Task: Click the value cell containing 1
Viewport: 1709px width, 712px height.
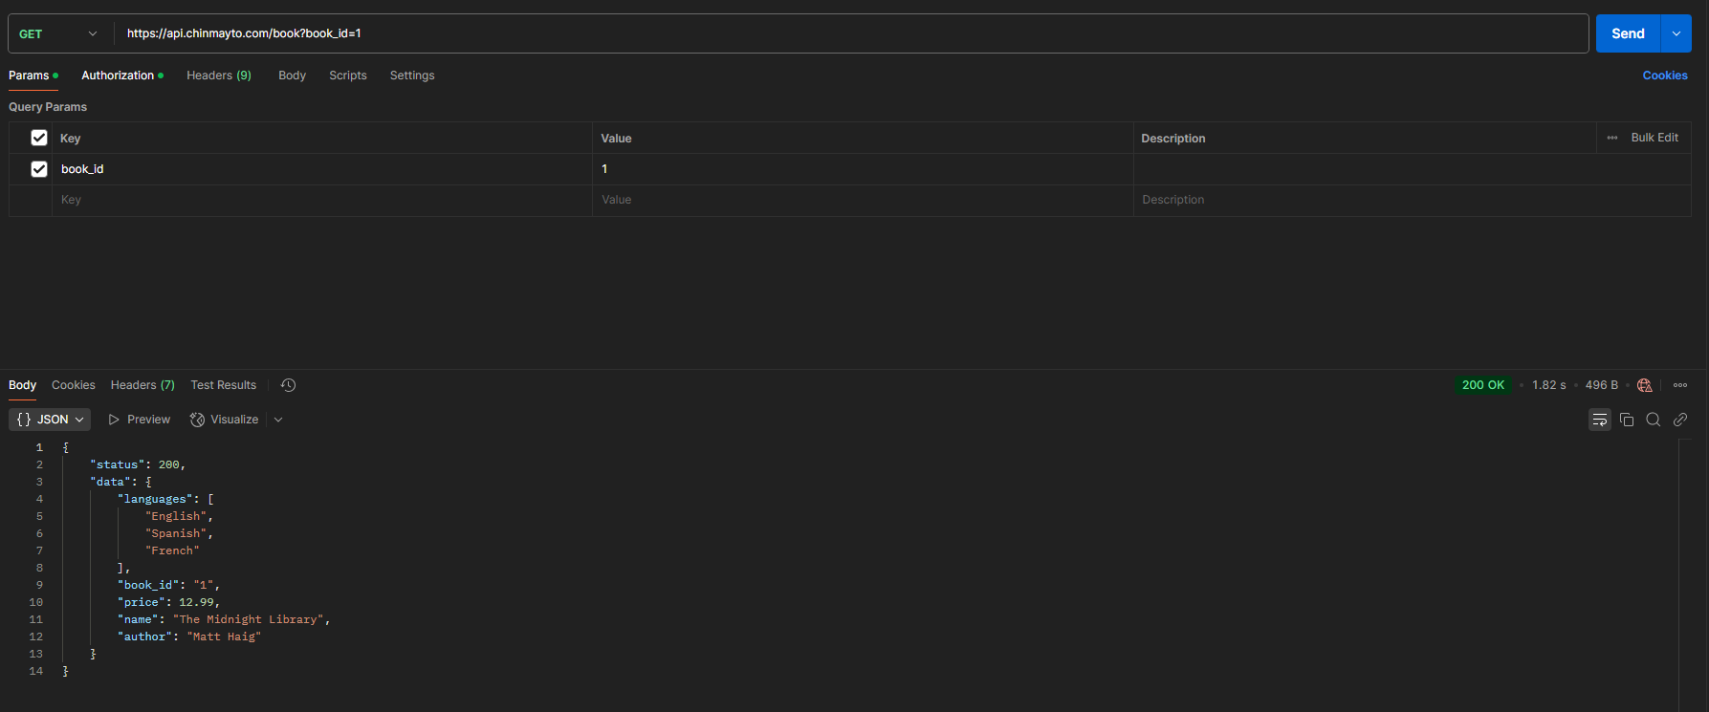Action: [863, 169]
